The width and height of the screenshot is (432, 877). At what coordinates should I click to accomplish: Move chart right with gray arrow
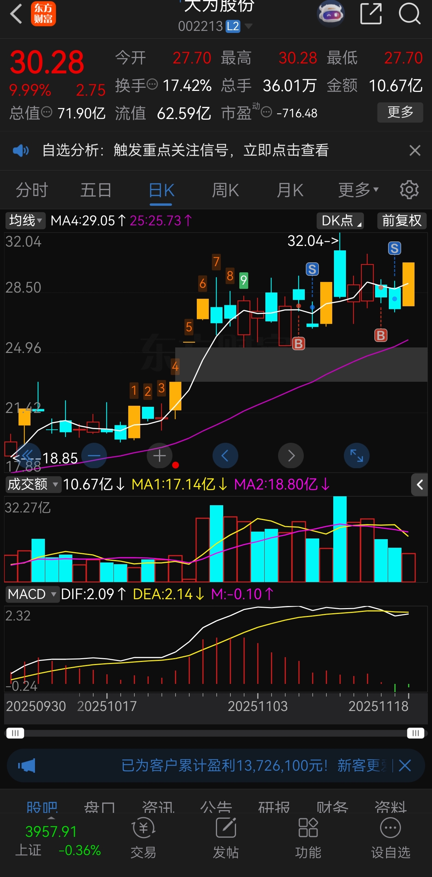pos(291,456)
